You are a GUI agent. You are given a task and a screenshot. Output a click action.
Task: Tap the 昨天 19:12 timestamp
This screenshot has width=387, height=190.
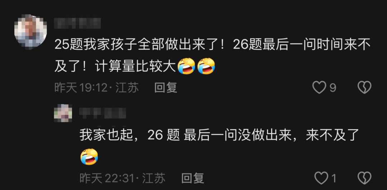coord(81,87)
